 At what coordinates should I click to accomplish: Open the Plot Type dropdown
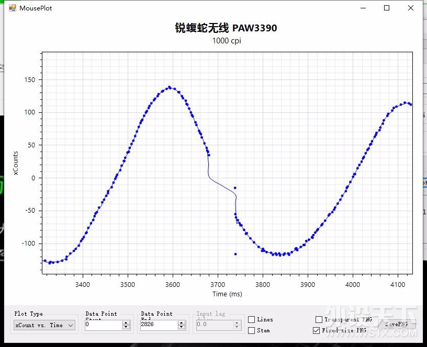(44, 325)
